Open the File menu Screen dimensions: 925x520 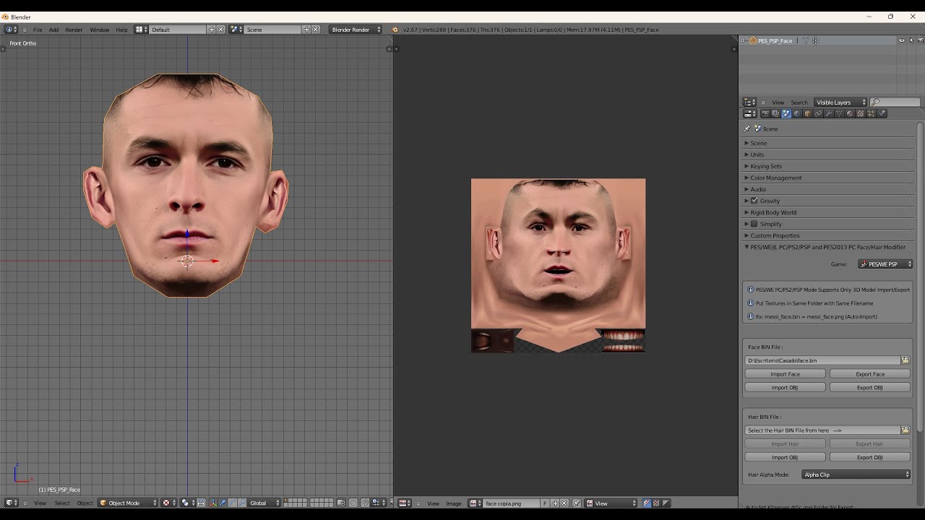[x=37, y=30]
